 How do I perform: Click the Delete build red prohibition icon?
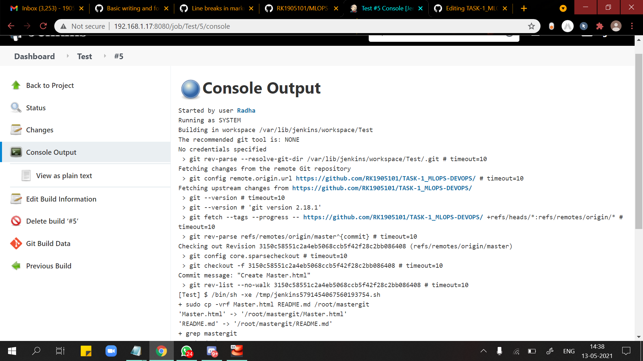(x=16, y=221)
